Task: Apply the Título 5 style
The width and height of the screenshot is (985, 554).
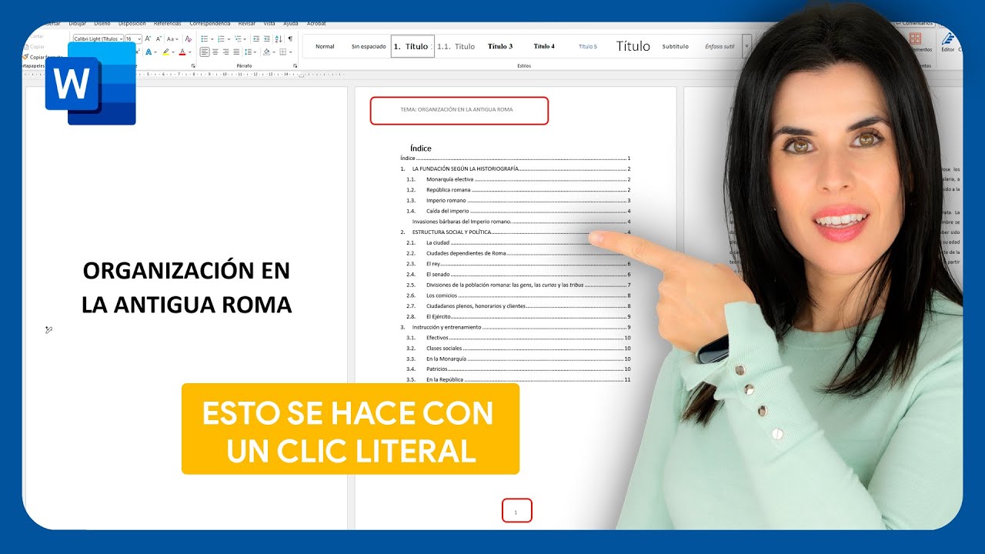Action: click(x=588, y=46)
